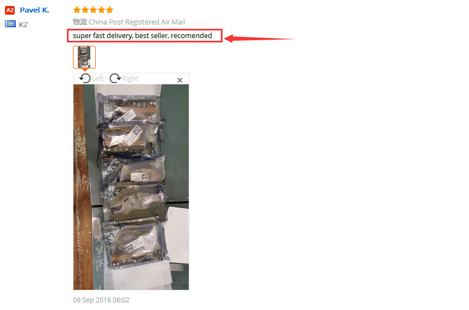This screenshot has width=469, height=310.
Task: Click the rotate Left arrow icon
Action: 85,78
